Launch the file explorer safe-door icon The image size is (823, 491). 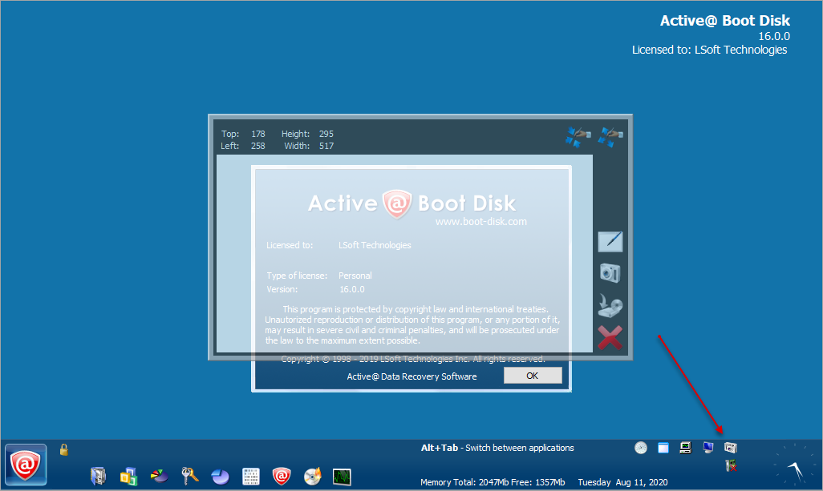98,476
